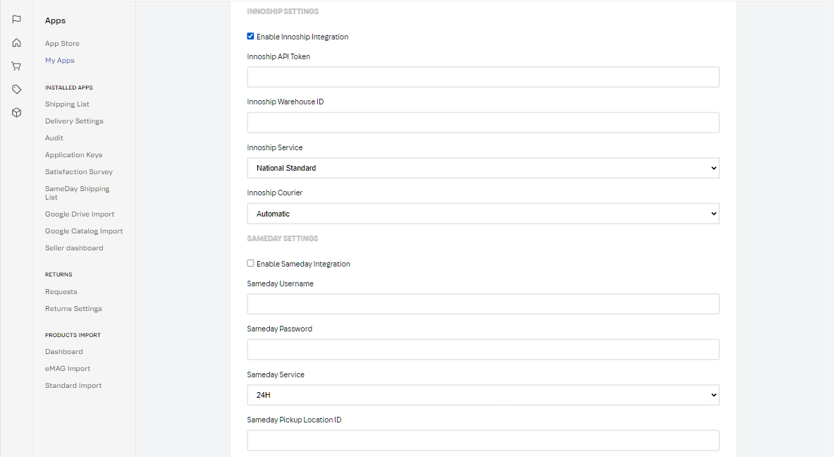Image resolution: width=834 pixels, height=457 pixels.
Task: Open the Shipping List link
Action: (x=67, y=104)
